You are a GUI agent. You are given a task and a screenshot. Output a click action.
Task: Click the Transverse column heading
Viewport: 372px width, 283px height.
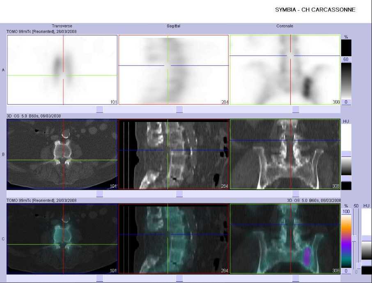62,26
